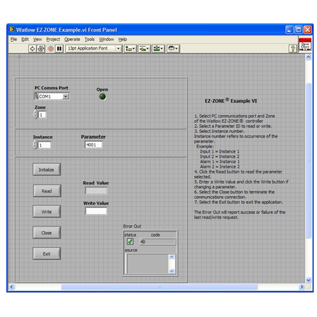Image resolution: width=317 pixels, height=317 pixels.
Task: Open the Project menu
Action: (53, 40)
